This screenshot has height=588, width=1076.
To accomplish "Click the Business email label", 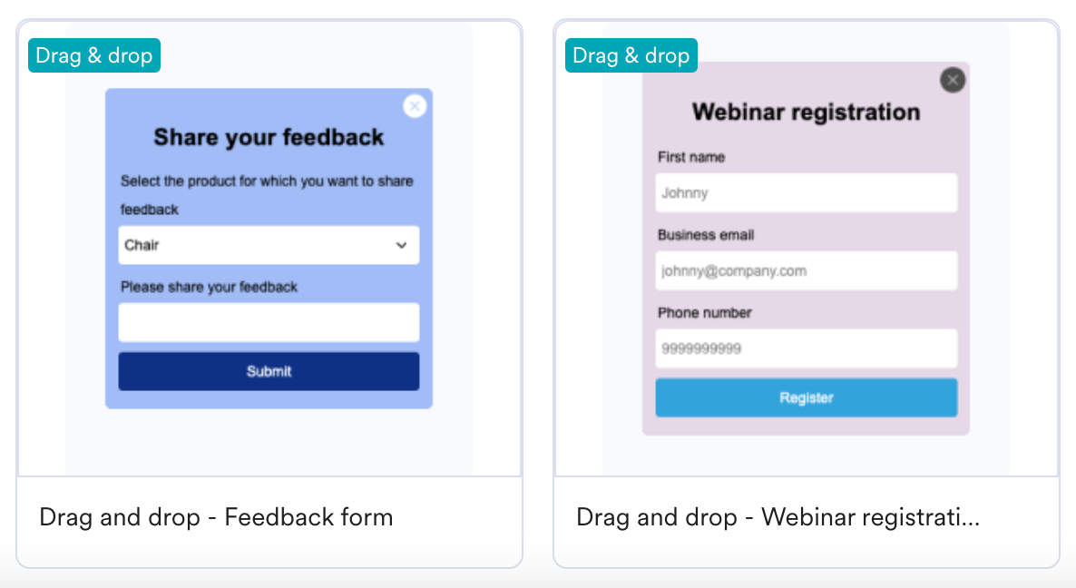I will point(706,235).
